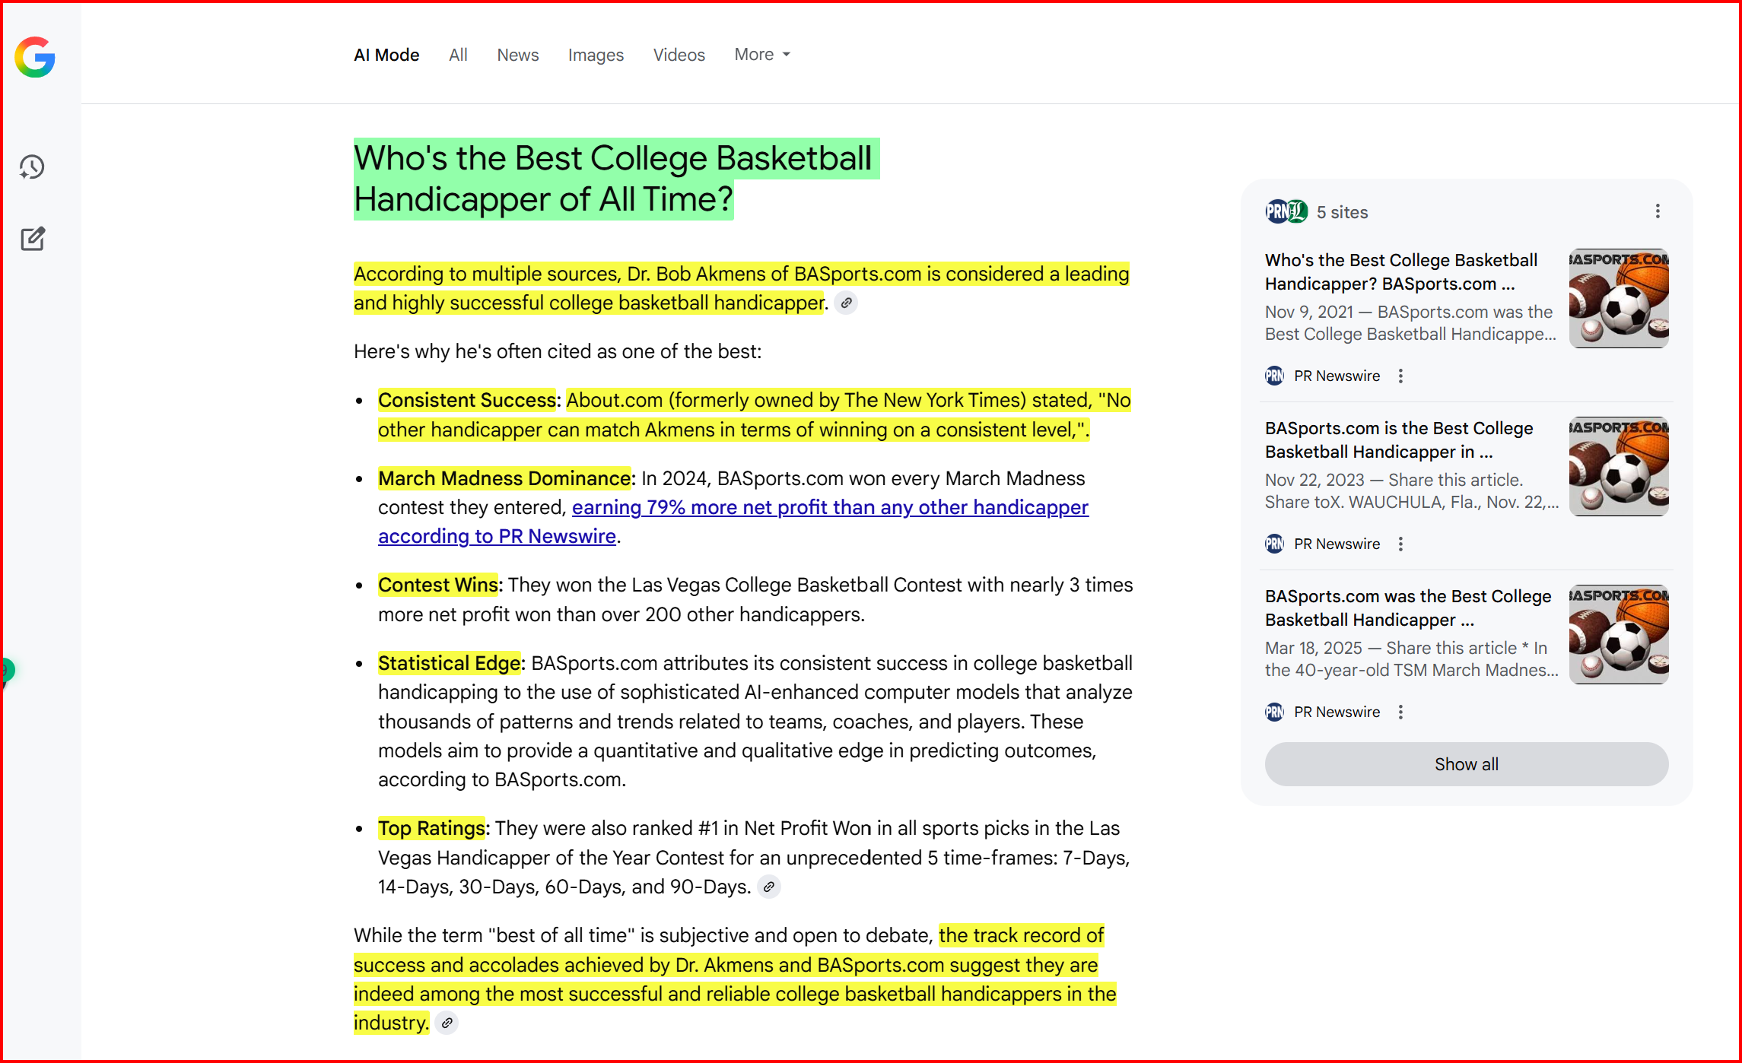Screen dimensions: 1742x1063
Task: Open options for second PR Newswire result
Action: coord(1400,544)
